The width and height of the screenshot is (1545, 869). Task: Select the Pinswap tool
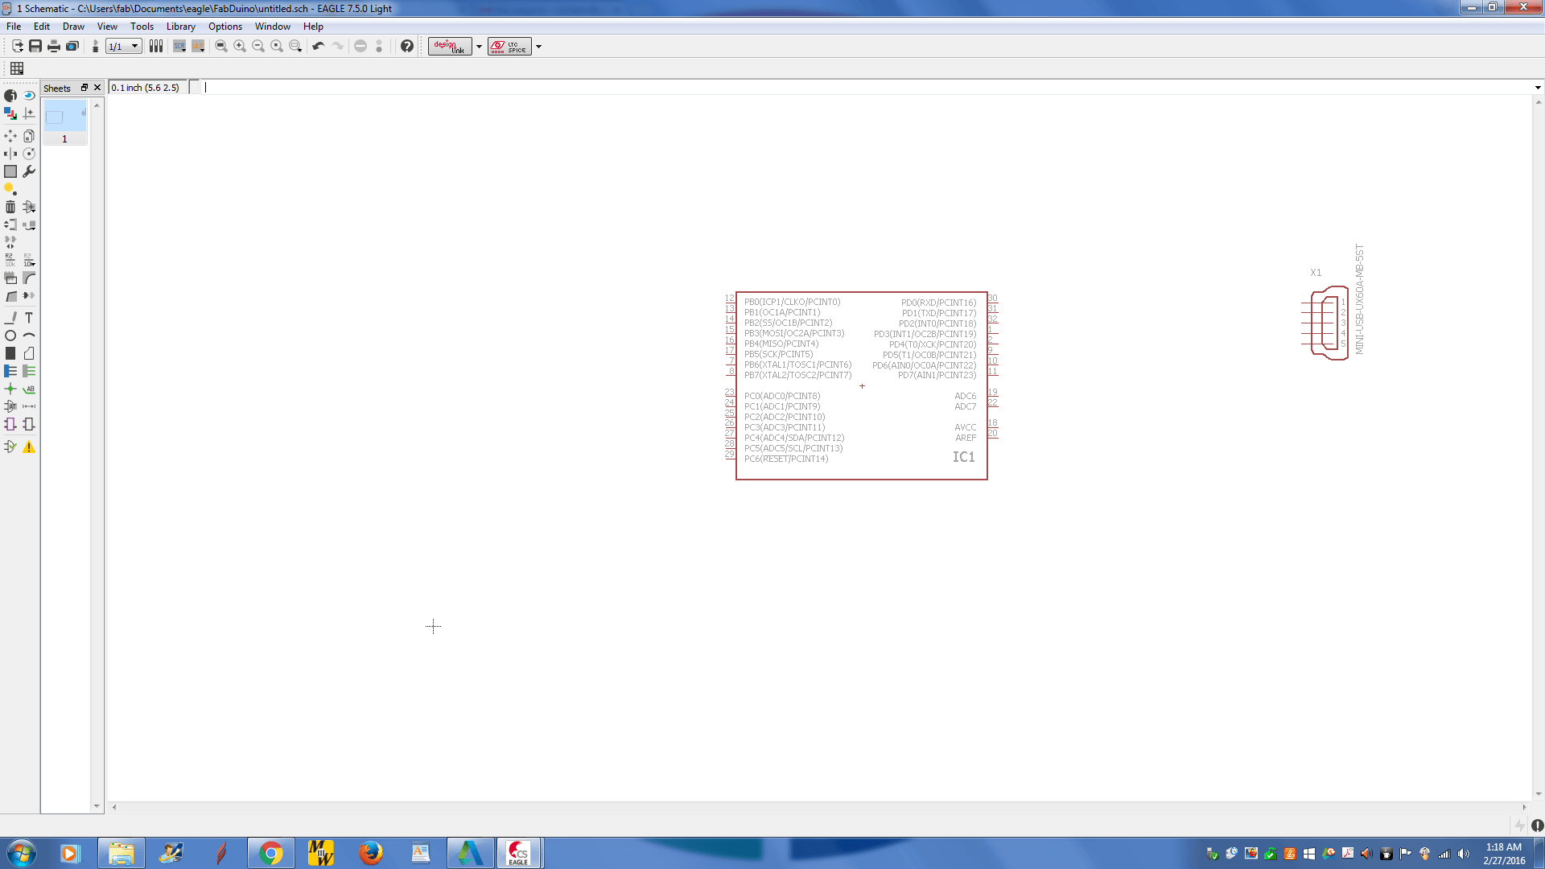click(10, 224)
